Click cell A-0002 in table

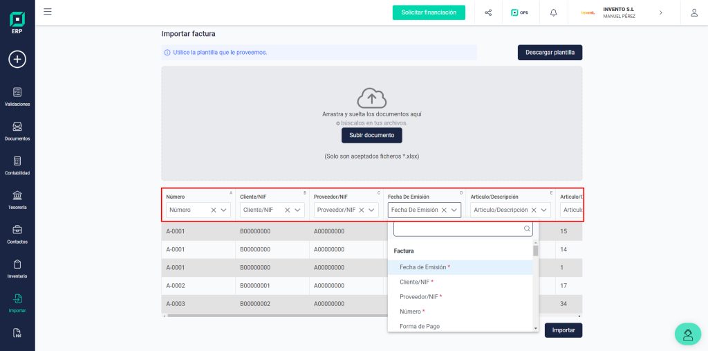[176, 286]
